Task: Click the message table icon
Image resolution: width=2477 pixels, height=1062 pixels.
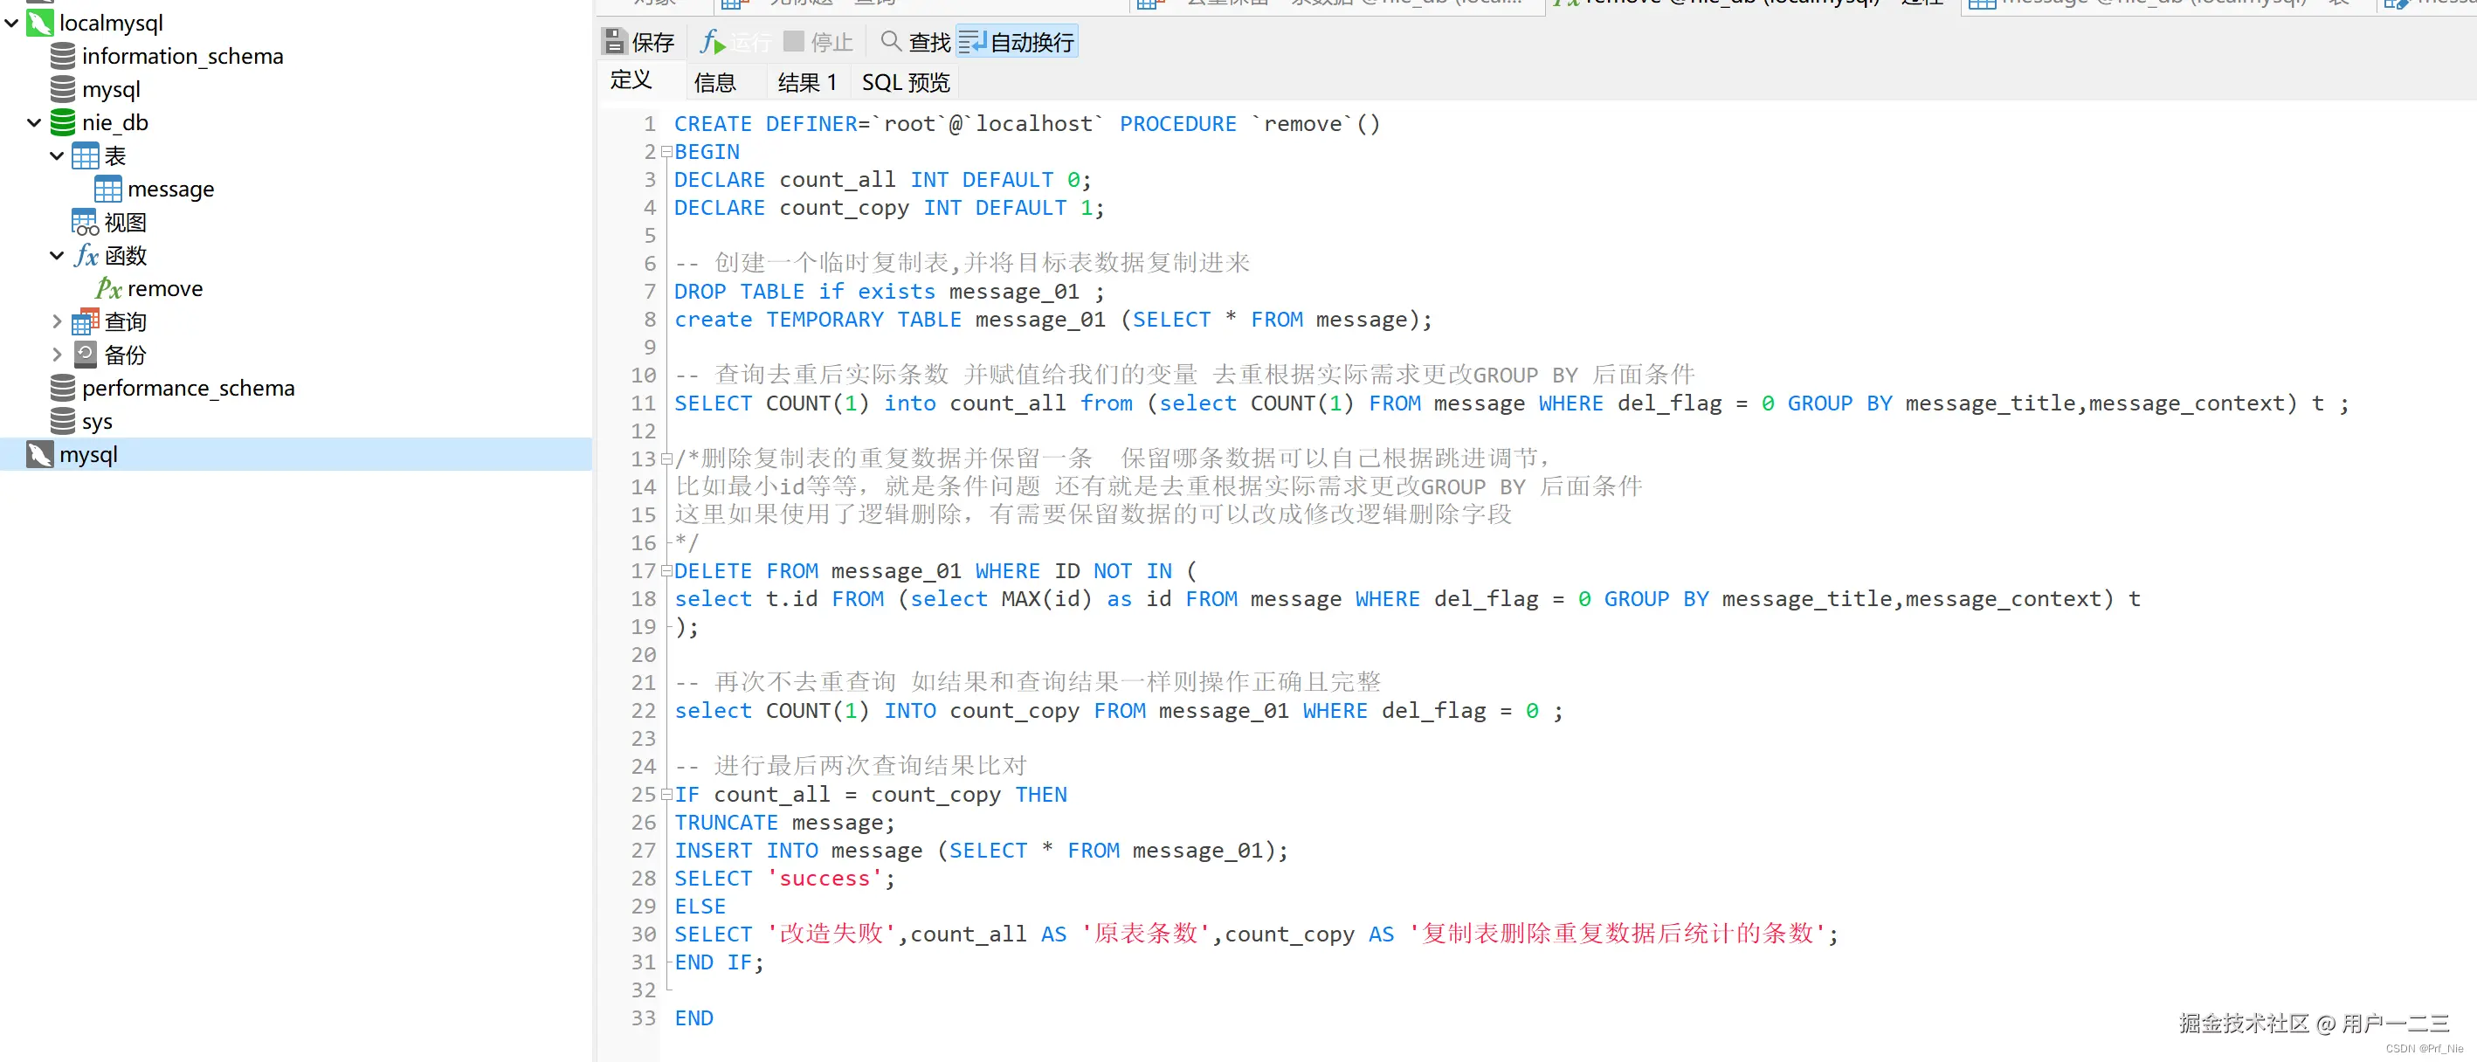Action: click(x=107, y=190)
